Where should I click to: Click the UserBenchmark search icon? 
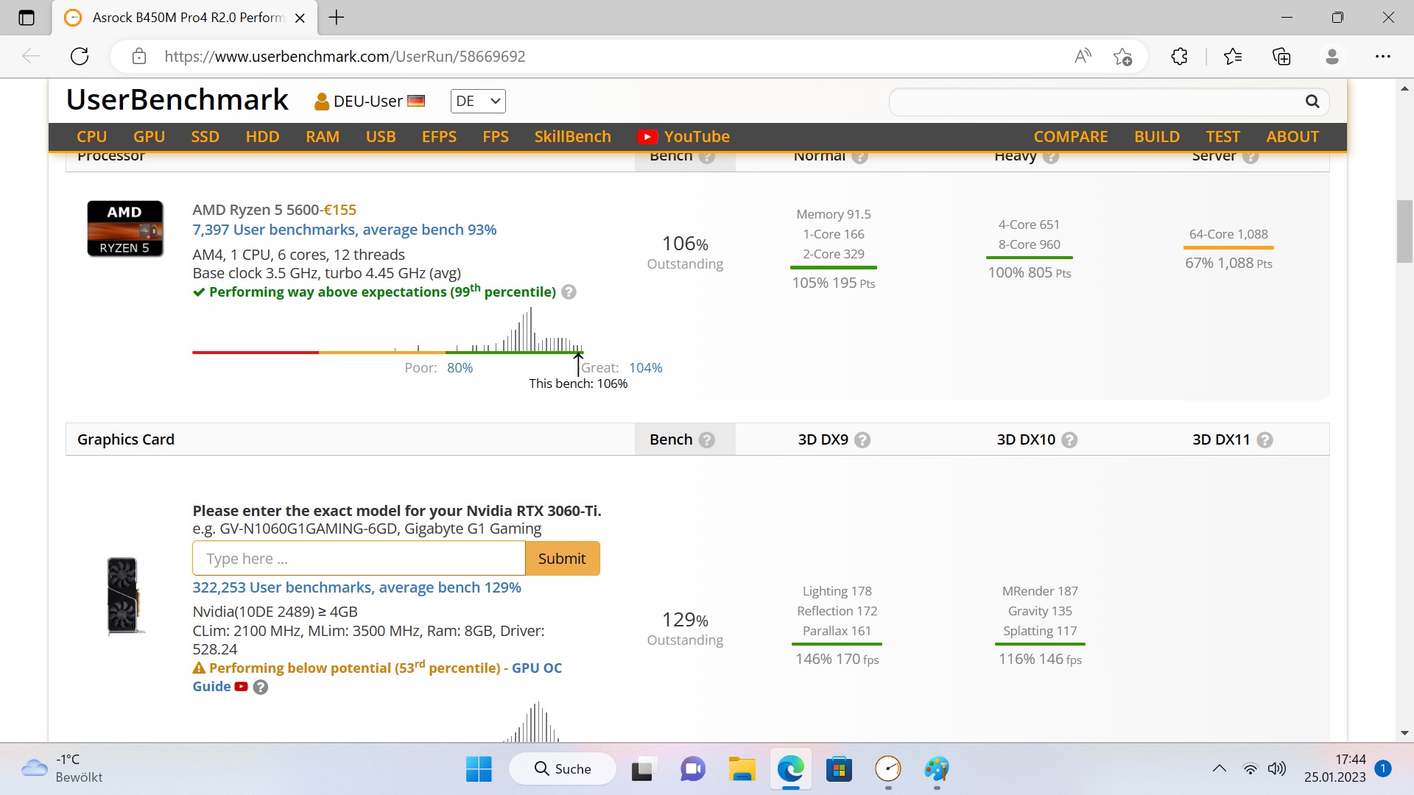tap(1313, 100)
